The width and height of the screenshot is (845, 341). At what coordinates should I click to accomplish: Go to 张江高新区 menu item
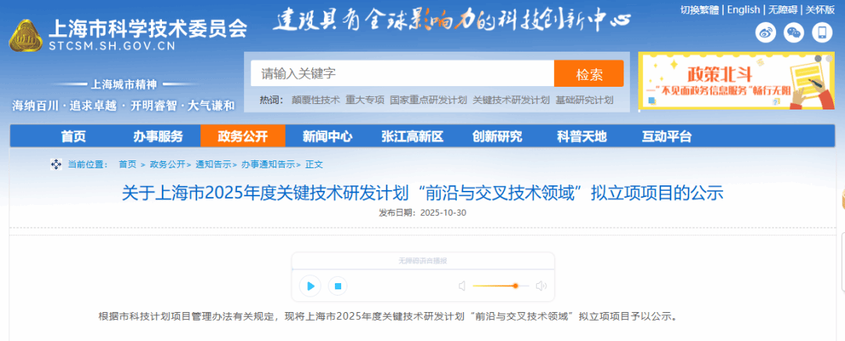point(412,136)
